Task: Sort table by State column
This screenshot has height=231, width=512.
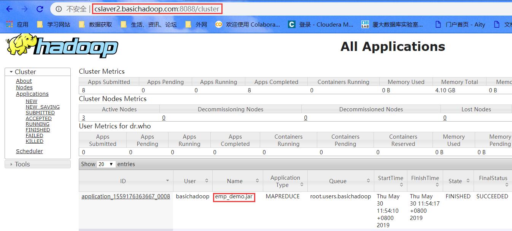Action: tap(458, 181)
